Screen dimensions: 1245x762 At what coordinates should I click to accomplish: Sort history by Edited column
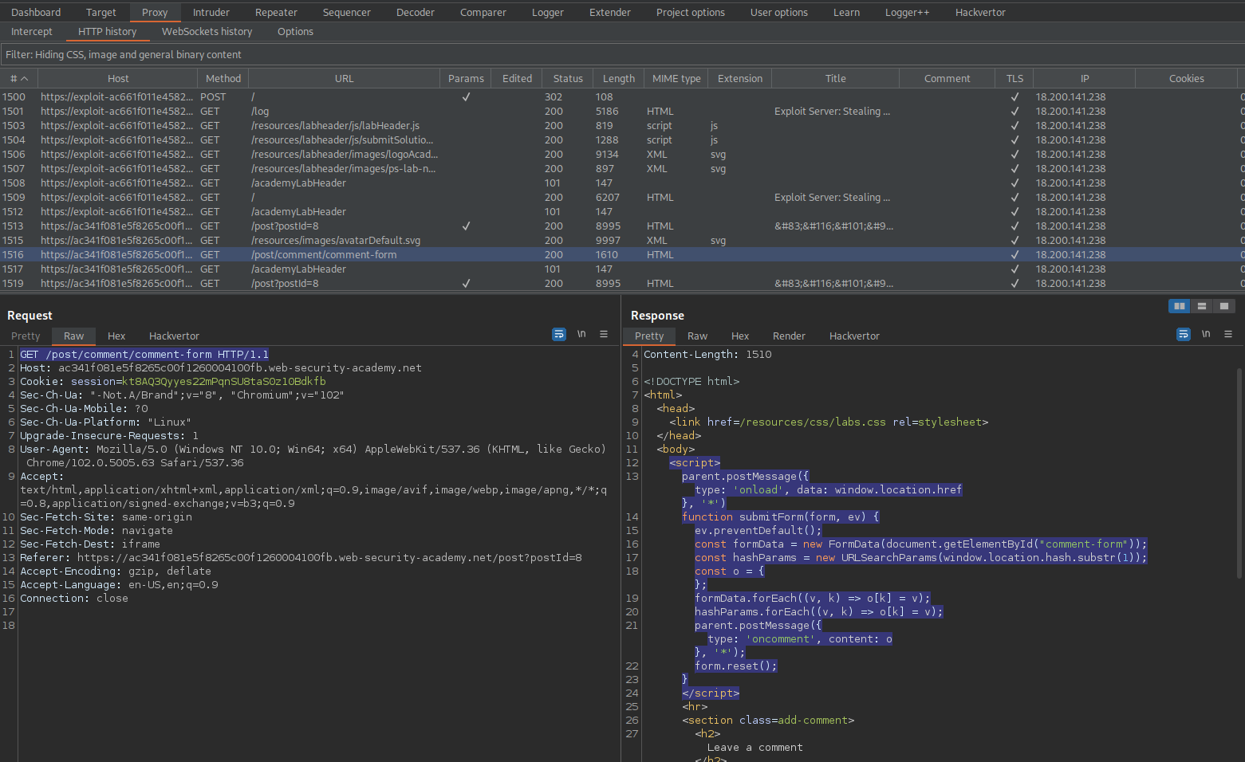tap(517, 78)
